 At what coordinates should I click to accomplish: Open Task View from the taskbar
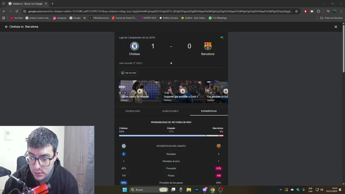pyautogui.click(x=173, y=190)
